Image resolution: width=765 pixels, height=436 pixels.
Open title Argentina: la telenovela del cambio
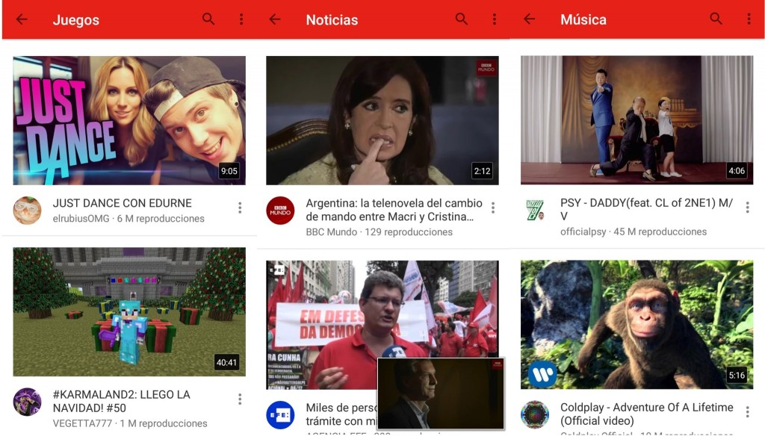tap(394, 211)
